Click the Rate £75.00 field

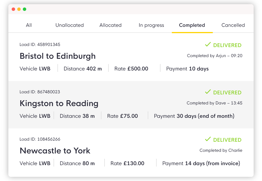coord(122,116)
